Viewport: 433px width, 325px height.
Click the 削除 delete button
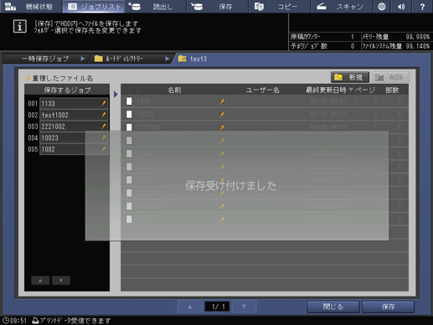pos(390,77)
